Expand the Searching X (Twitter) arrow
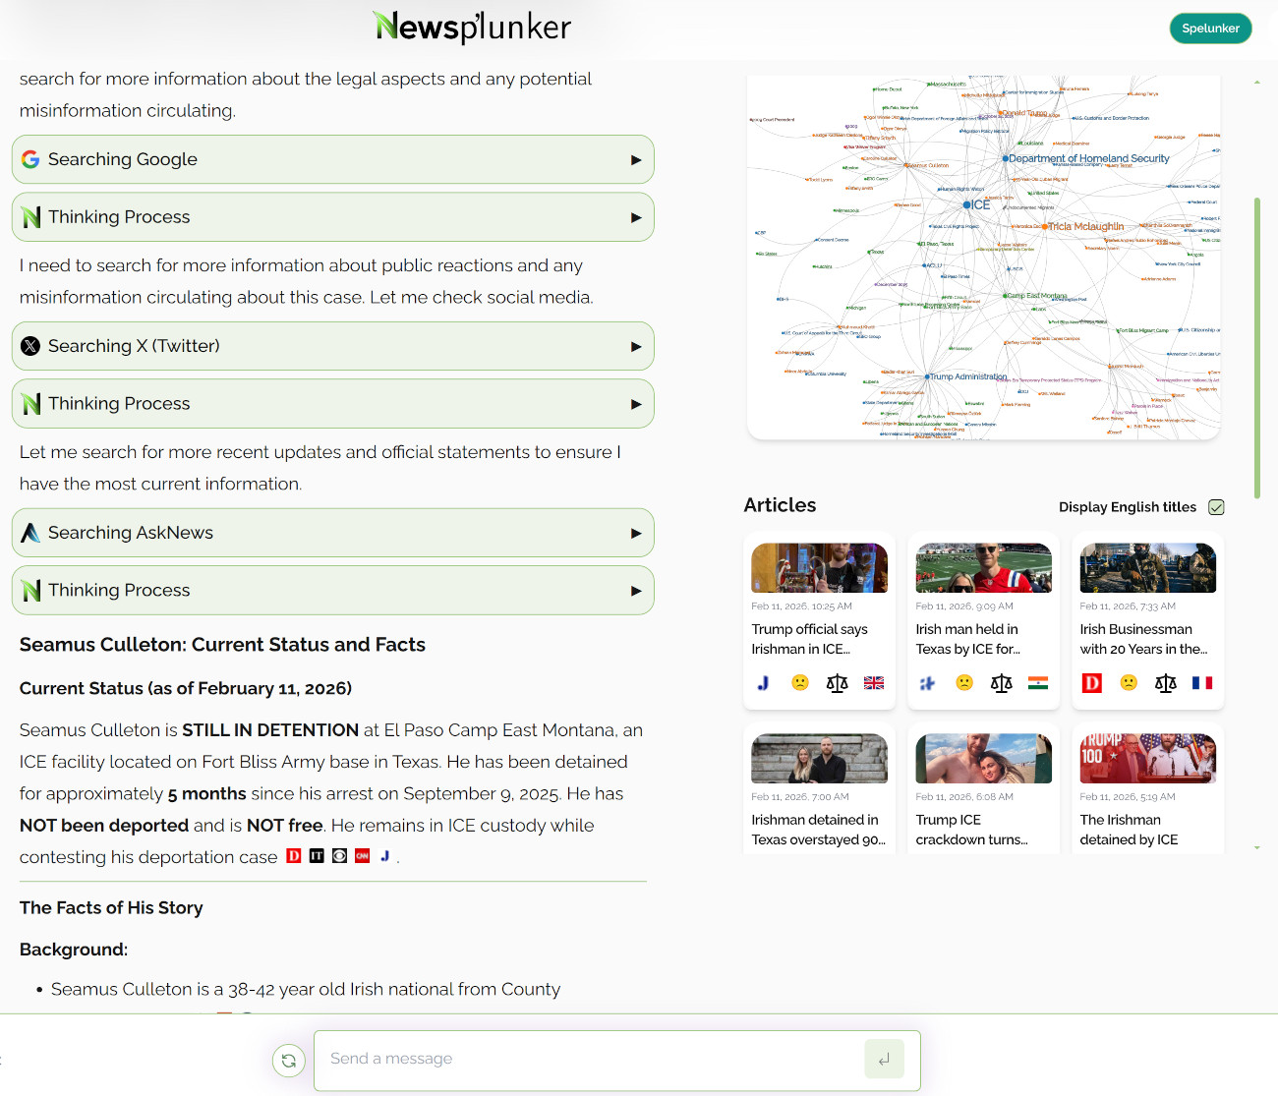Screen dimensions: 1278x1096 point(636,346)
